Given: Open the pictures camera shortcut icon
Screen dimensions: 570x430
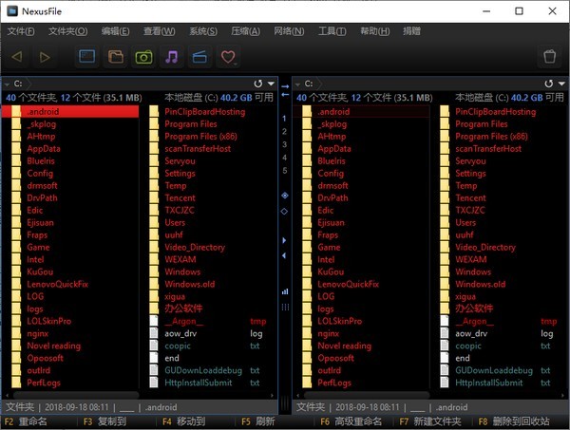Looking at the screenshot, I should point(143,57).
